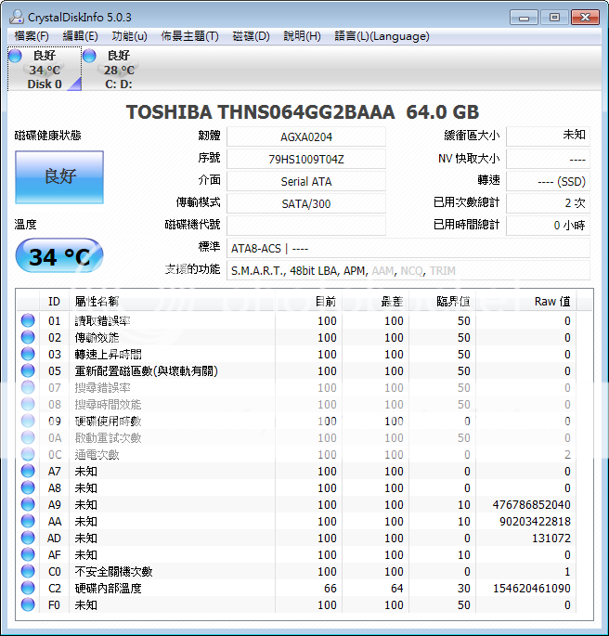The image size is (609, 636).
Task: Click the 目前 column header
Action: pos(308,302)
